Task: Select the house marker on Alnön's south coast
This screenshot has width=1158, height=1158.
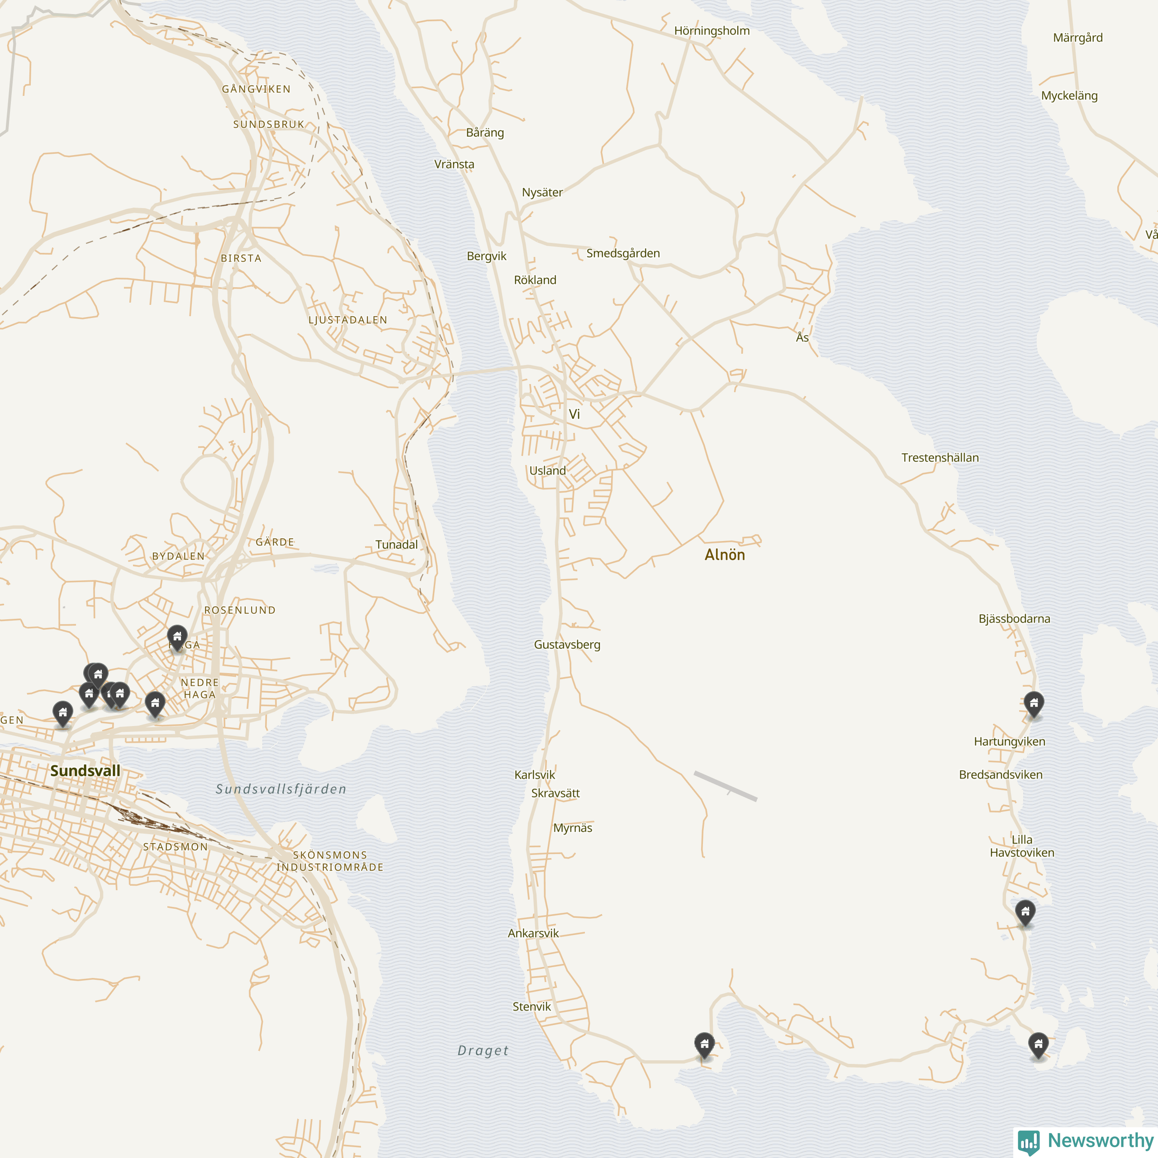Action: [704, 1045]
